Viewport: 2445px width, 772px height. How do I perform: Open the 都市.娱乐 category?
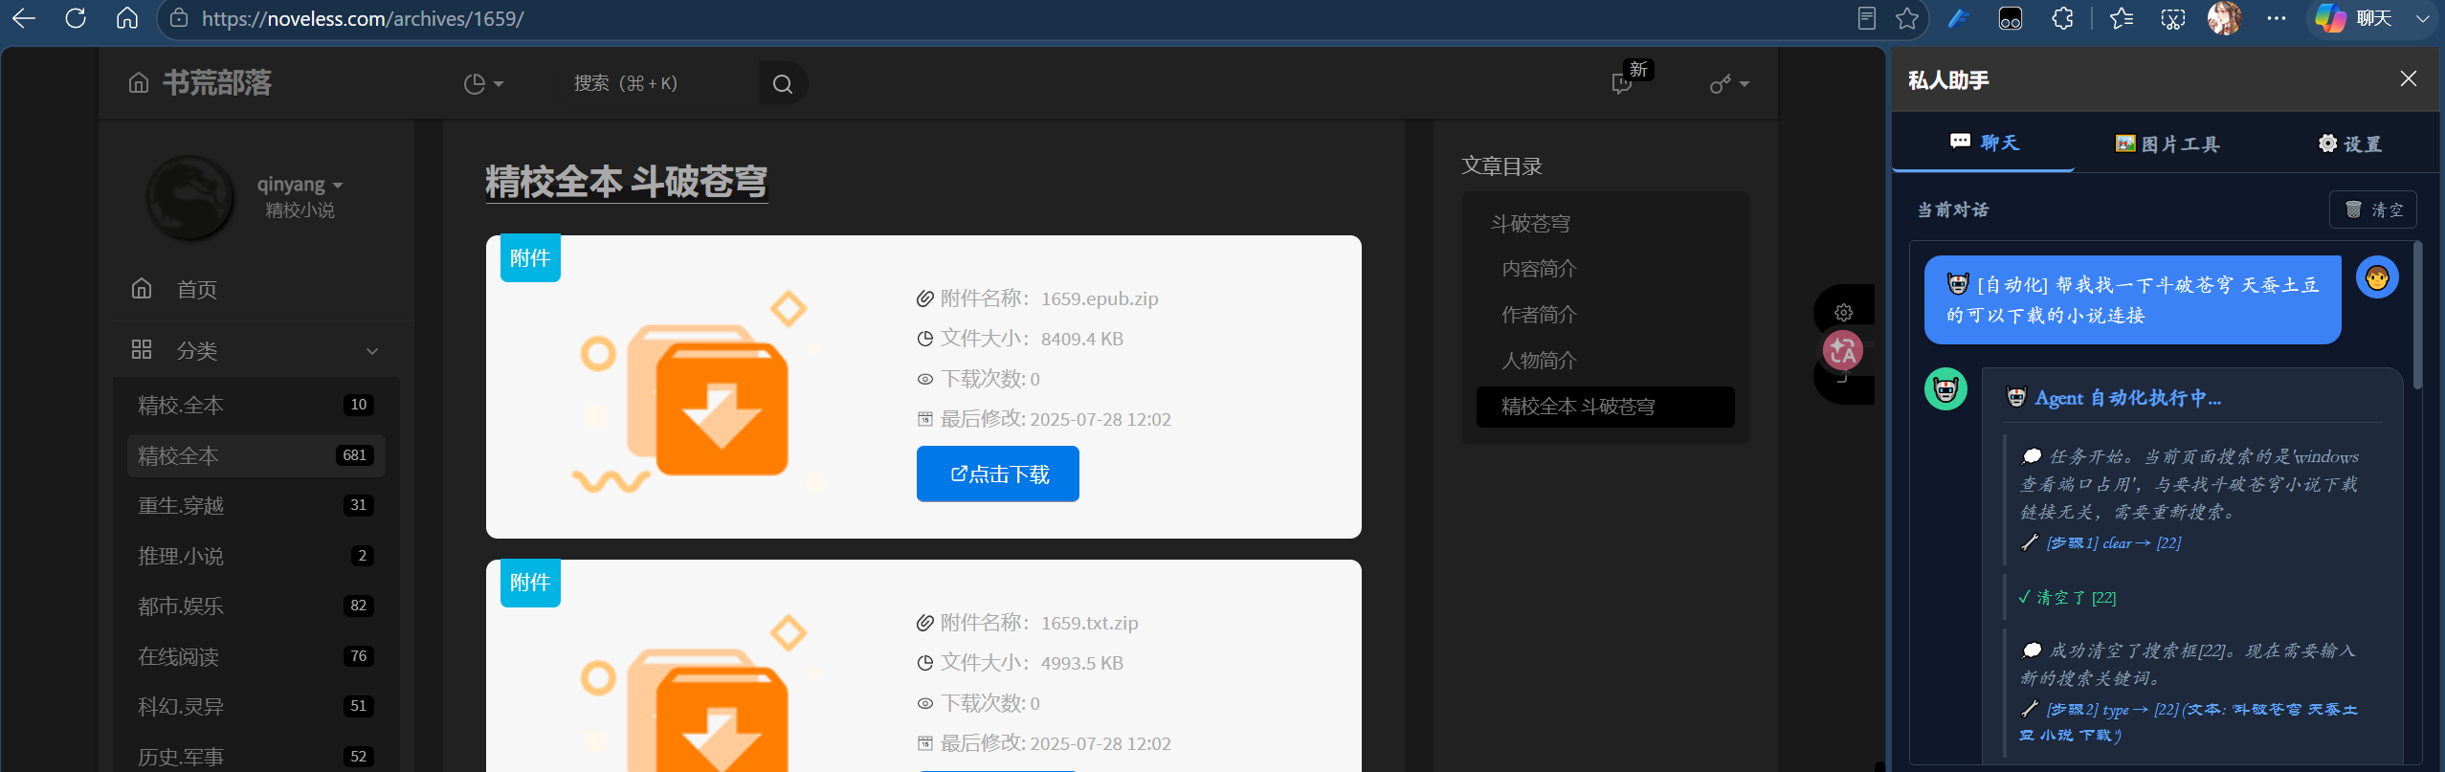click(x=256, y=606)
